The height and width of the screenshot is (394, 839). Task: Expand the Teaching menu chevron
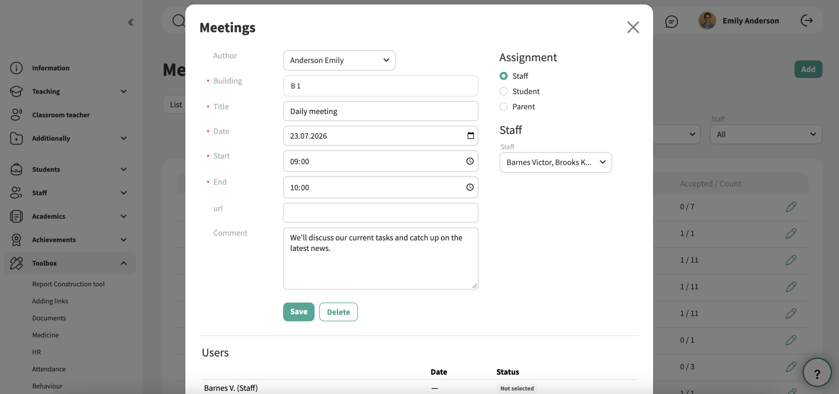click(x=124, y=91)
